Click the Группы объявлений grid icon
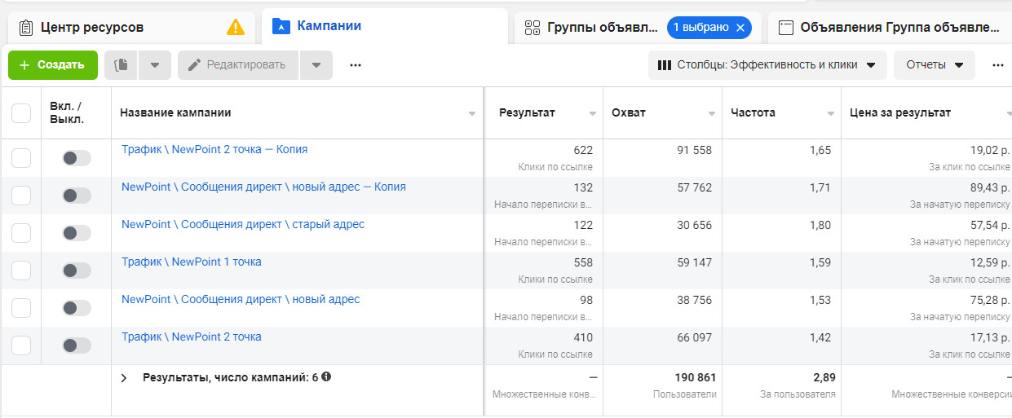Image resolution: width=1012 pixels, height=418 pixels. (533, 28)
